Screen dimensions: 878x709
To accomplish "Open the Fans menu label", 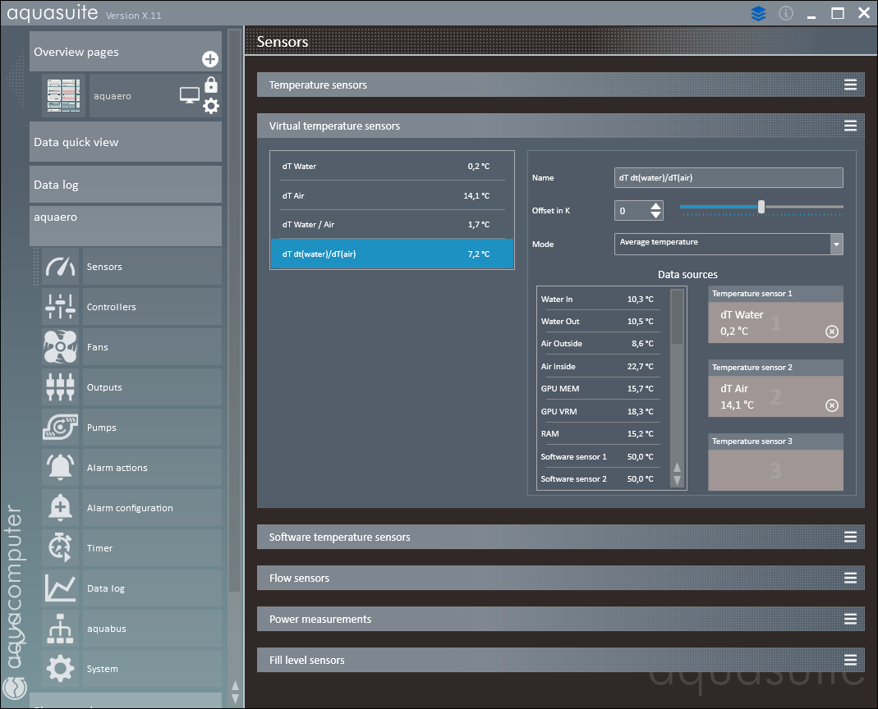I will (x=98, y=347).
